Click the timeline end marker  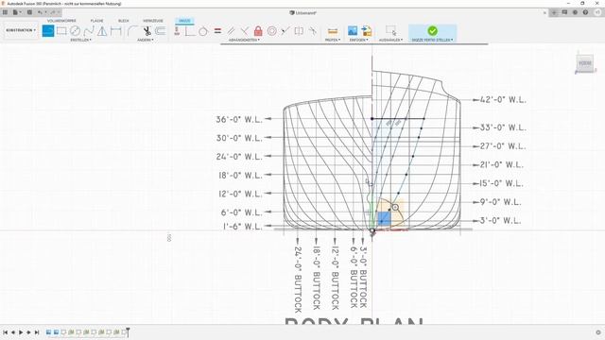click(x=128, y=331)
